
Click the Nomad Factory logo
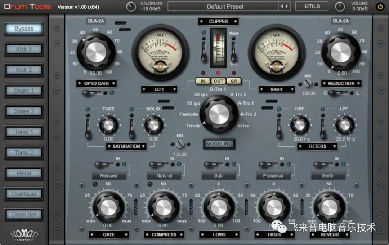(x=24, y=235)
